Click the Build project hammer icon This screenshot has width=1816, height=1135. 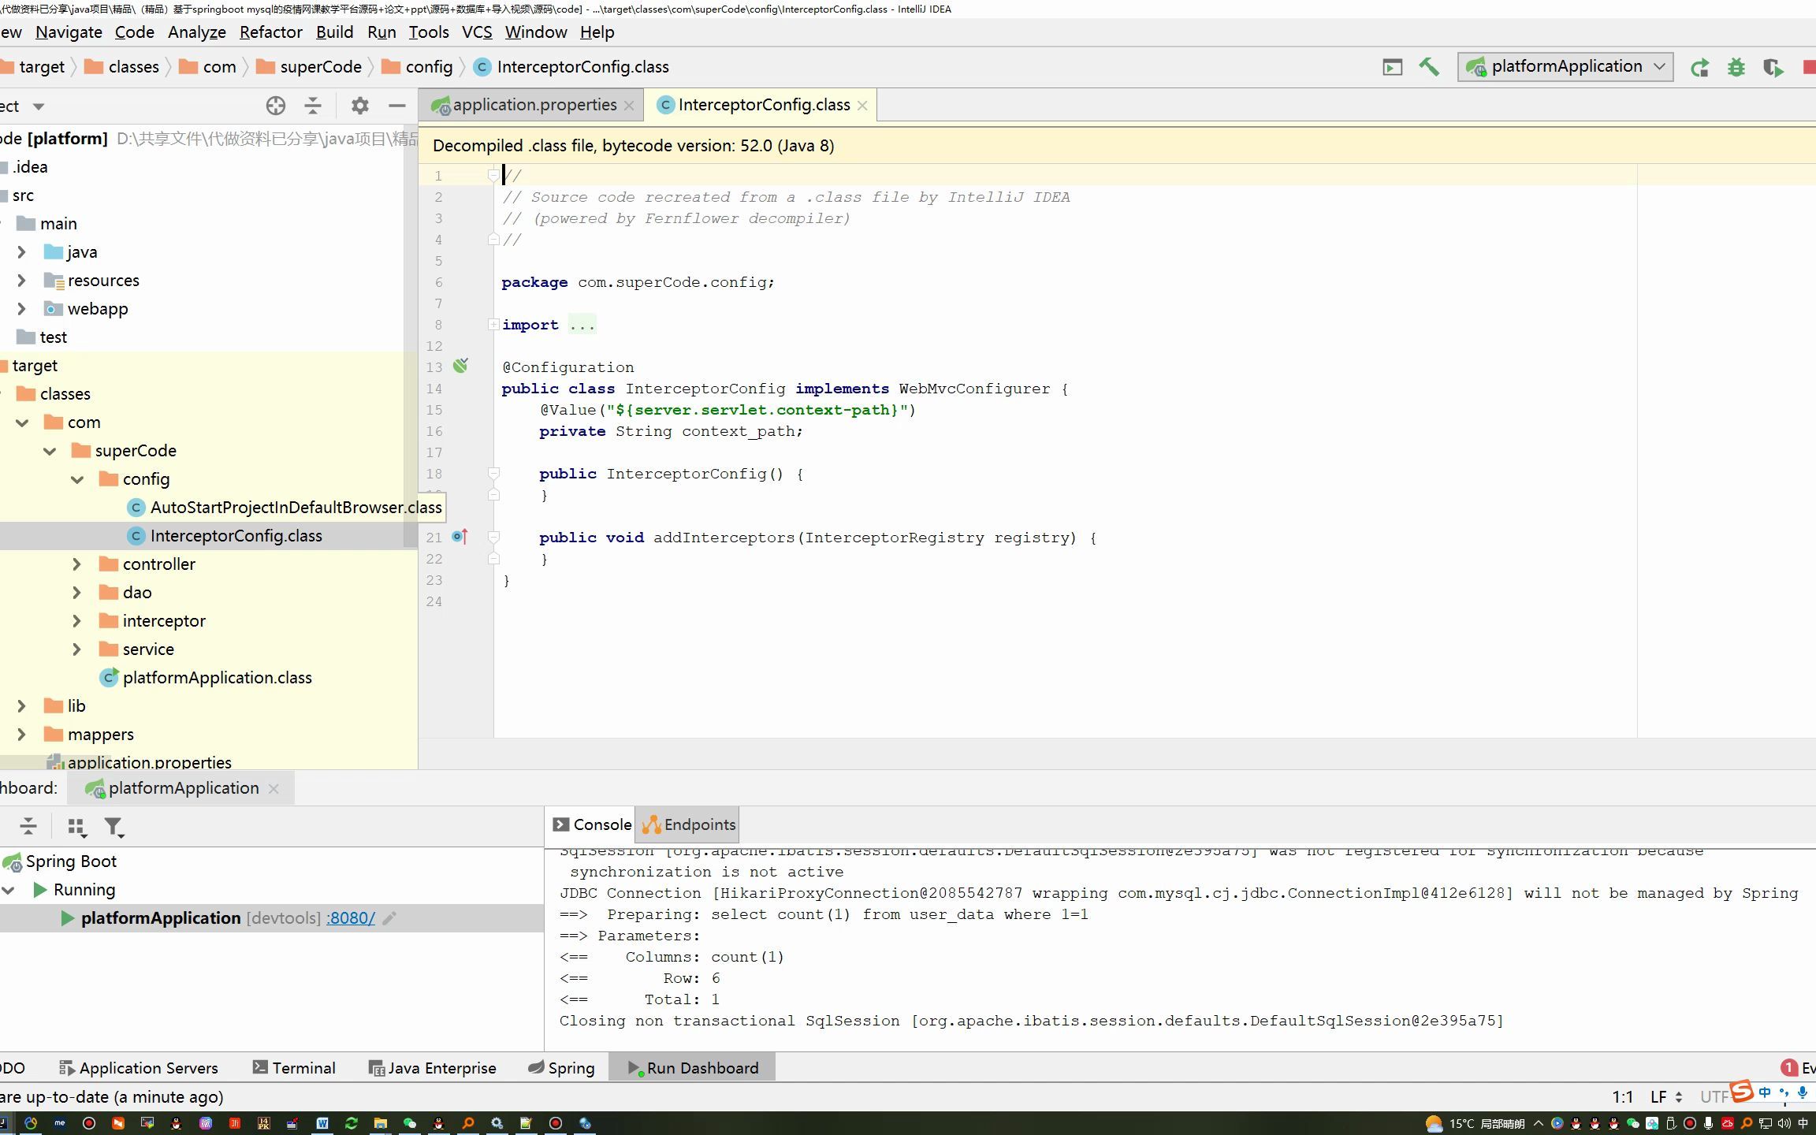pyautogui.click(x=1429, y=67)
